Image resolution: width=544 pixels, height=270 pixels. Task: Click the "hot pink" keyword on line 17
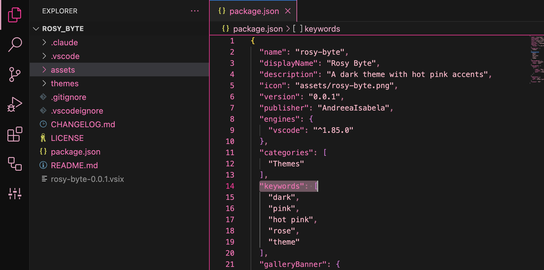click(x=291, y=220)
